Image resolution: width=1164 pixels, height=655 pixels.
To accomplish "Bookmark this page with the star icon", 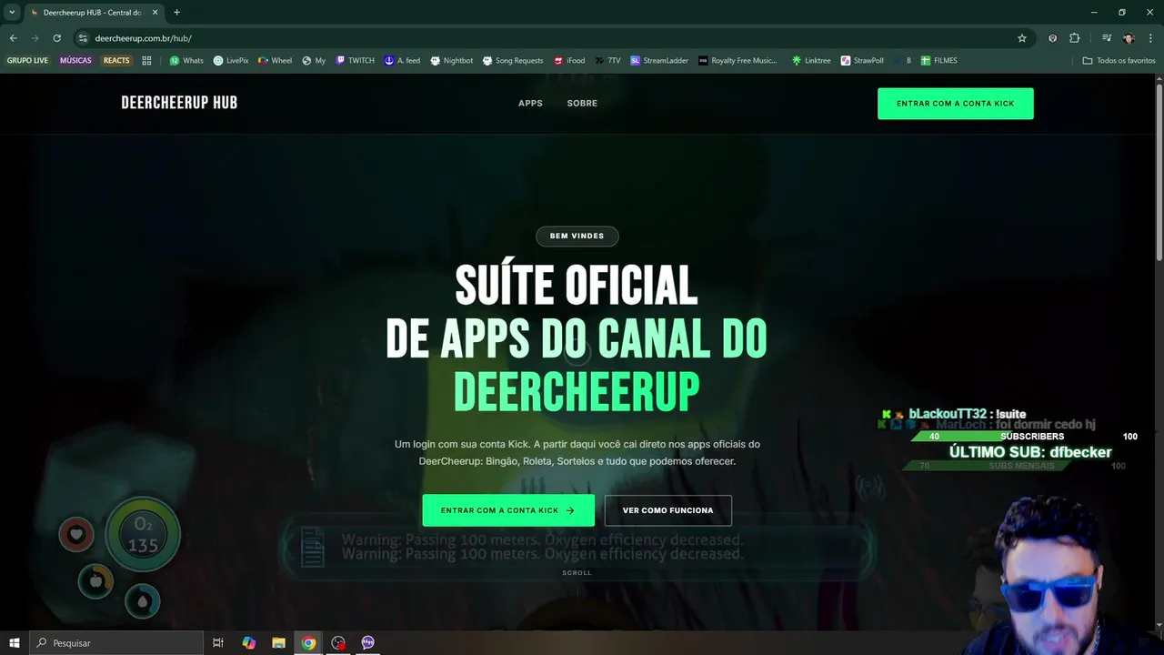I will coord(1022,38).
